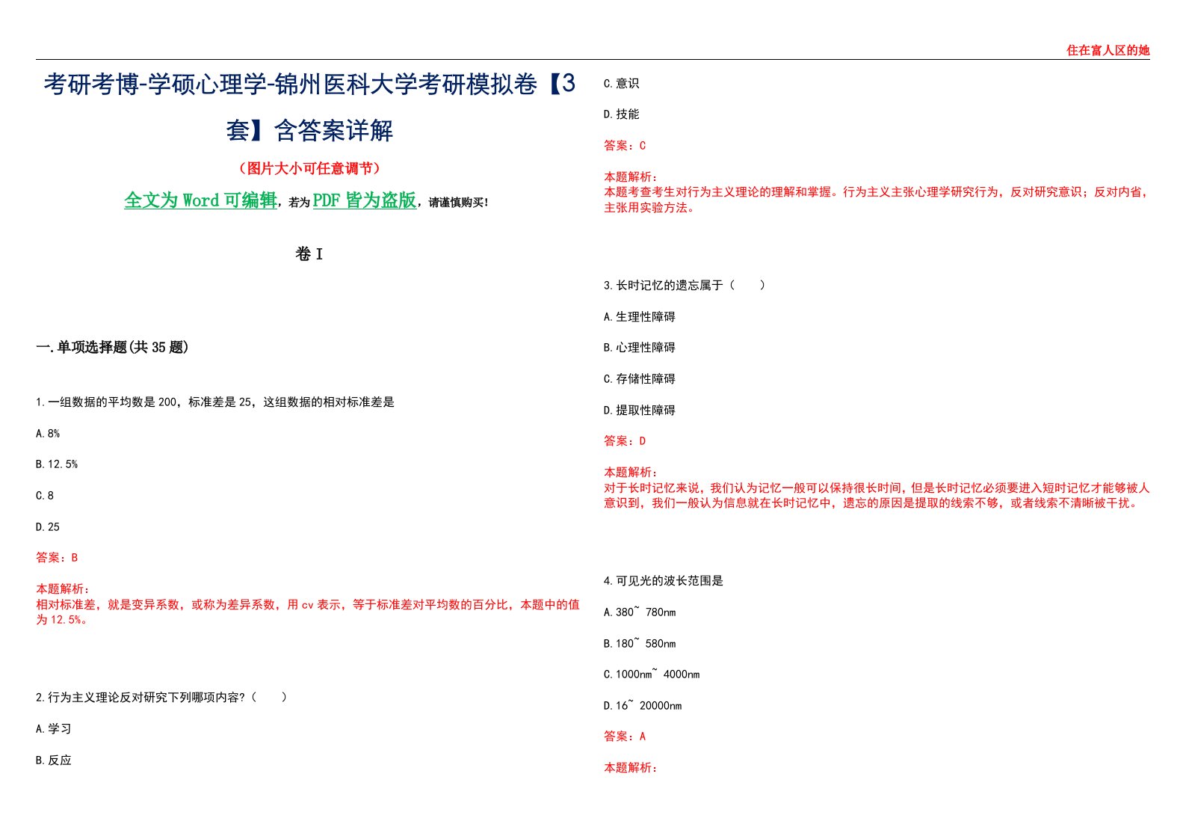Click the answer line 答案：D
The height and width of the screenshot is (839, 1186).
point(625,441)
